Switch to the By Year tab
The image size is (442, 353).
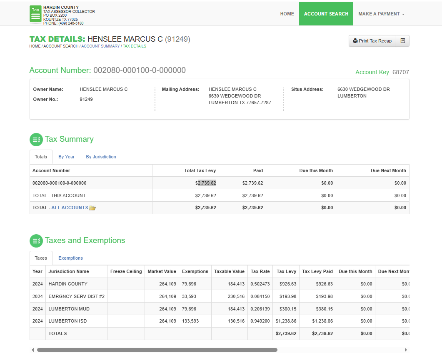67,157
